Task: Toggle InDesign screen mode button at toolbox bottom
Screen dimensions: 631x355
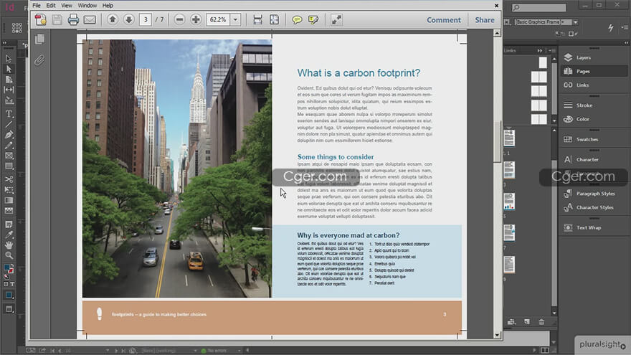Action: coord(9,309)
